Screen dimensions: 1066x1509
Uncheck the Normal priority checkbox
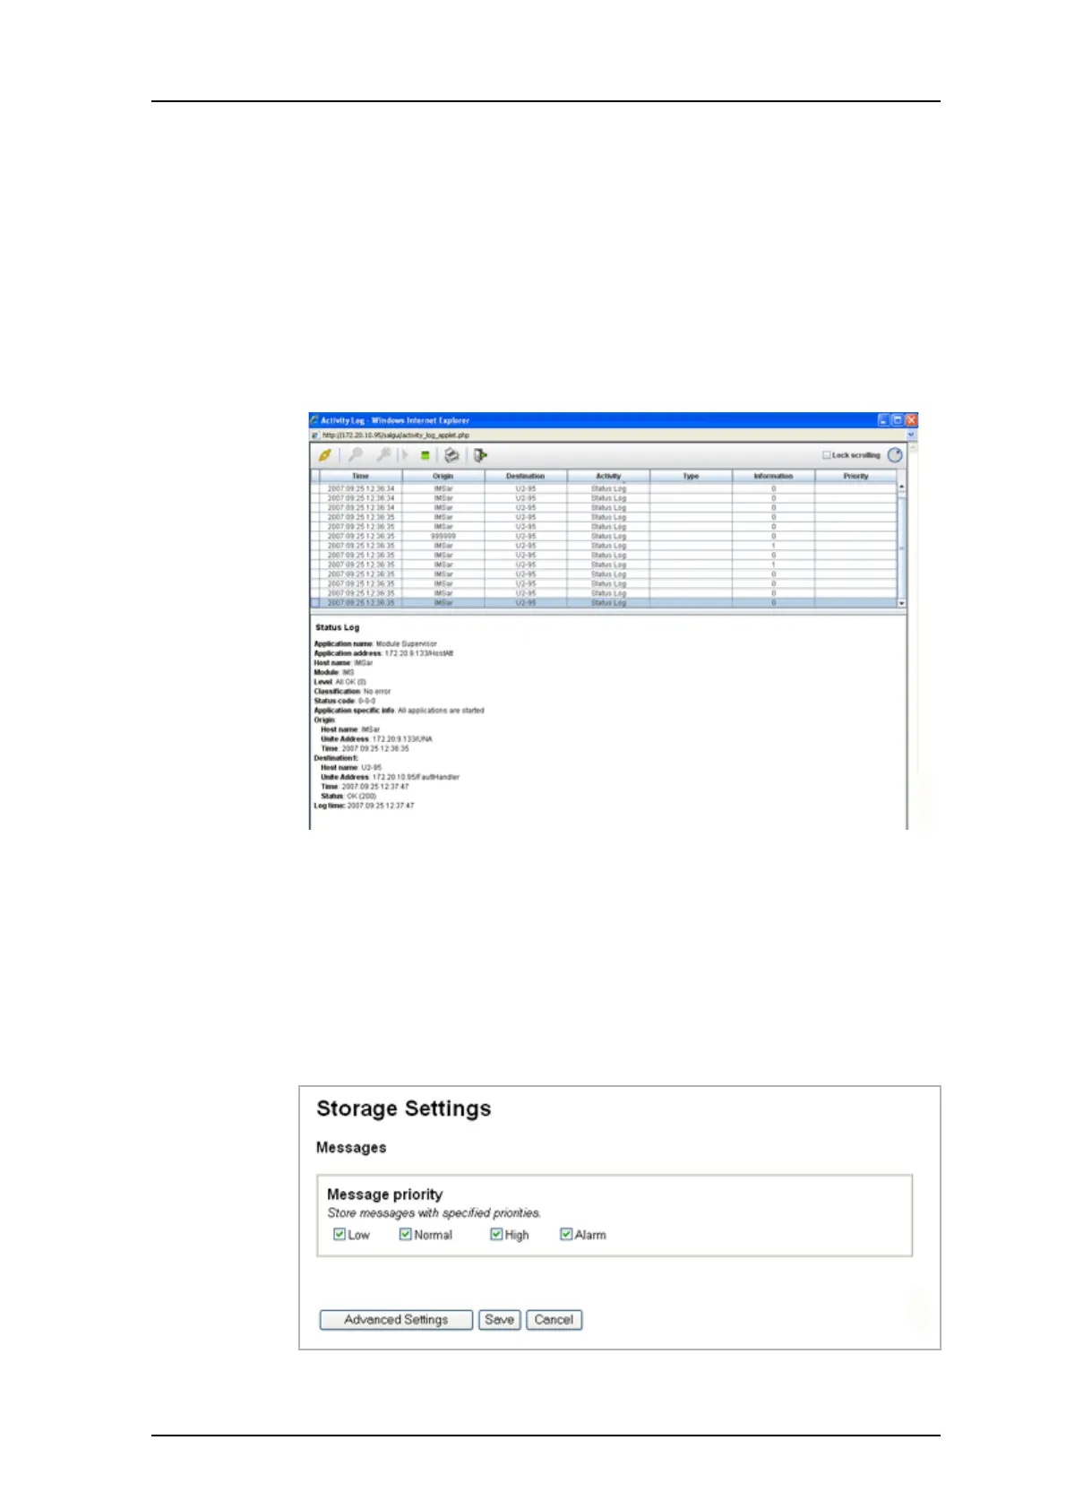[x=406, y=1234]
